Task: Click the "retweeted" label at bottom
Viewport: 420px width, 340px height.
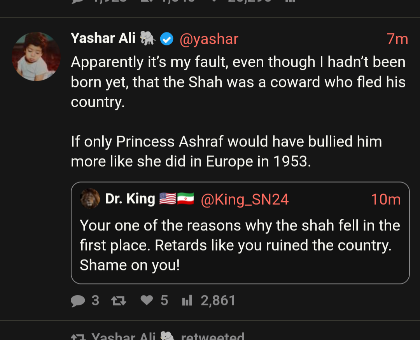Action: (213, 336)
